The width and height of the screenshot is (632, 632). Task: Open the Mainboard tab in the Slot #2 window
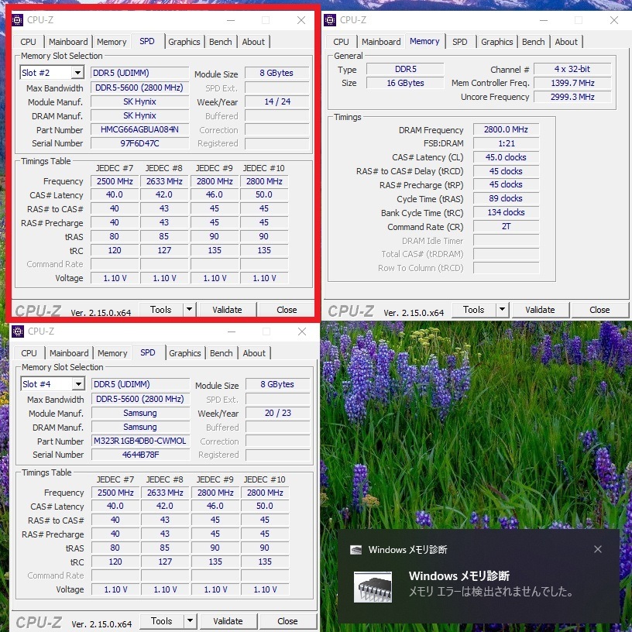pos(68,42)
